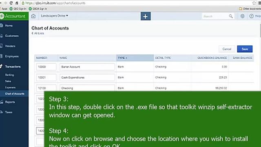The image size is (261, 147).
Task: Open Landscapers Divine company dropdown
Action: [x=54, y=16]
